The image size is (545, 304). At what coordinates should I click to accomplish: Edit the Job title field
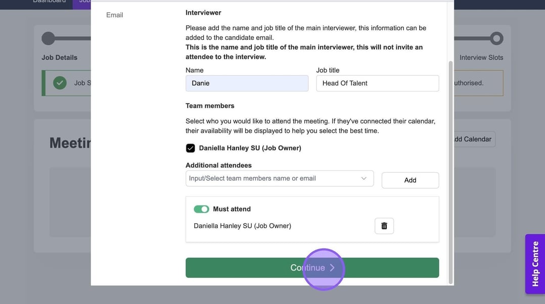pyautogui.click(x=377, y=83)
